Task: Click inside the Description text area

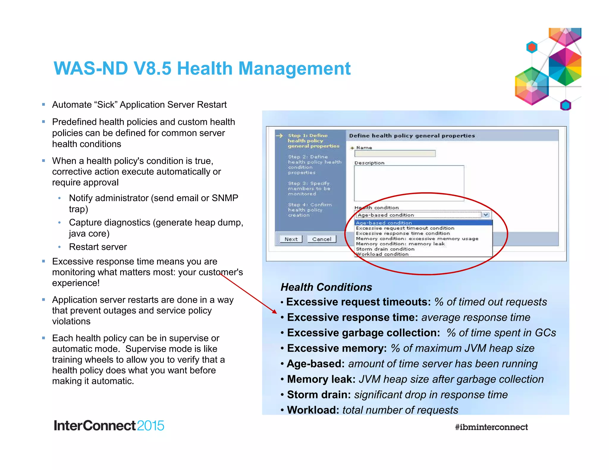Action: (409, 183)
